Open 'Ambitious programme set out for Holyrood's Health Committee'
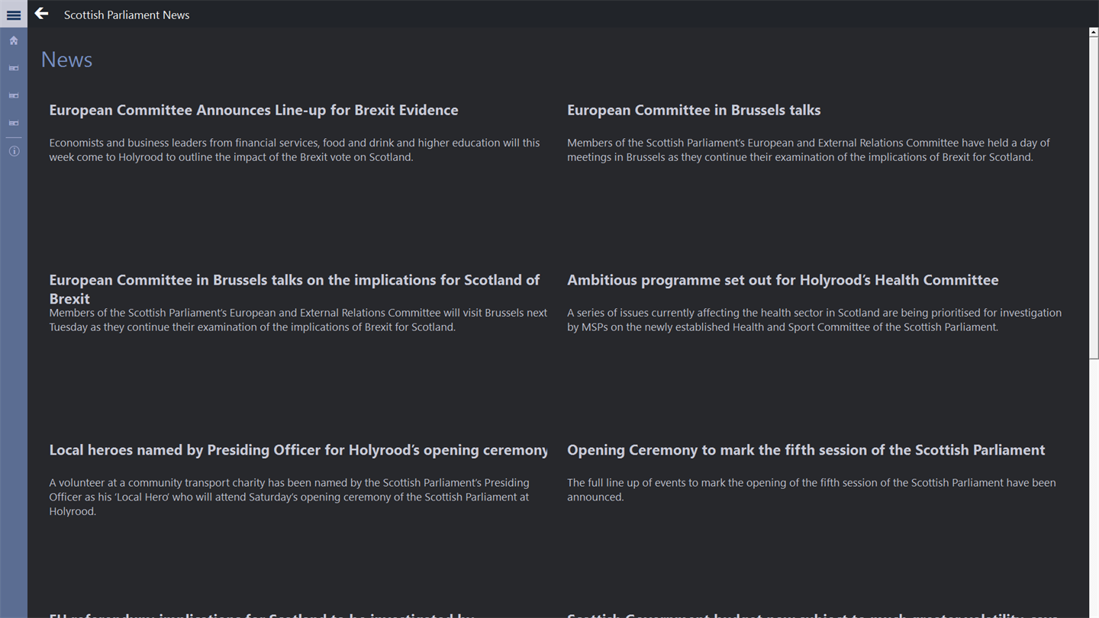The width and height of the screenshot is (1099, 618). pos(782,280)
